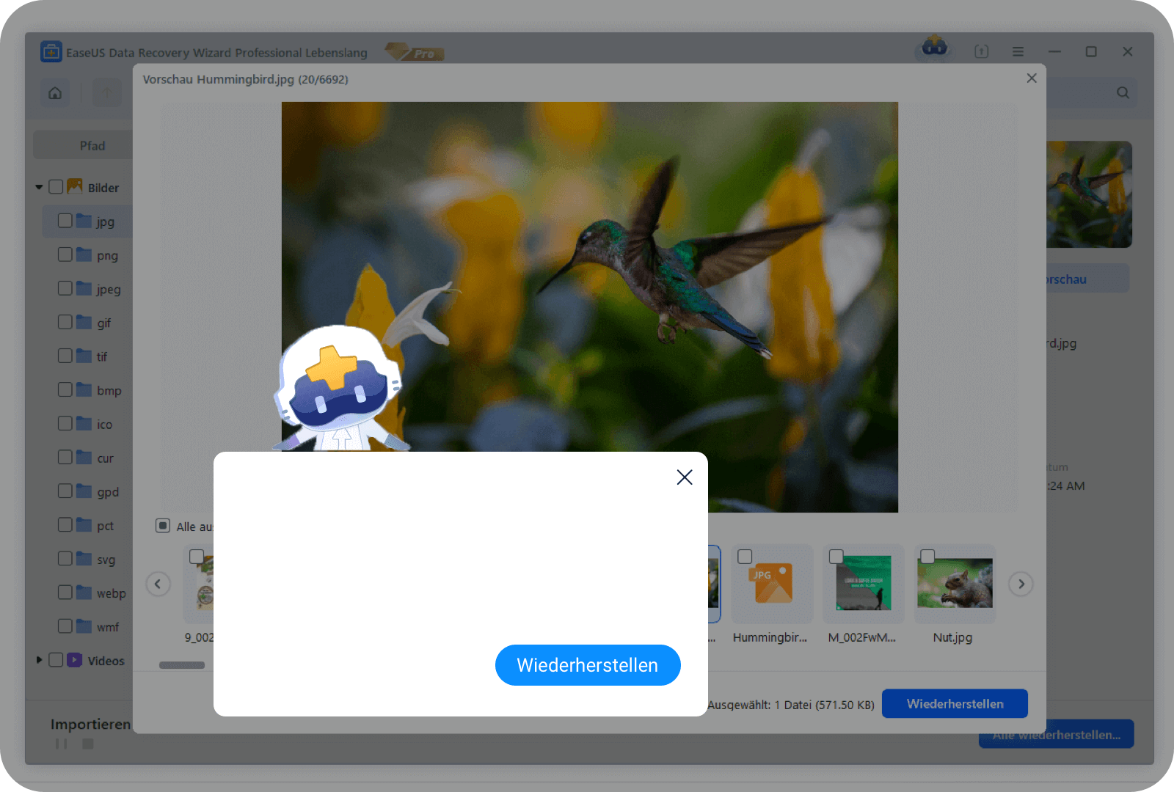
Task: Close the Vorschau Hummingbird.jpg preview window
Action: 1031,78
